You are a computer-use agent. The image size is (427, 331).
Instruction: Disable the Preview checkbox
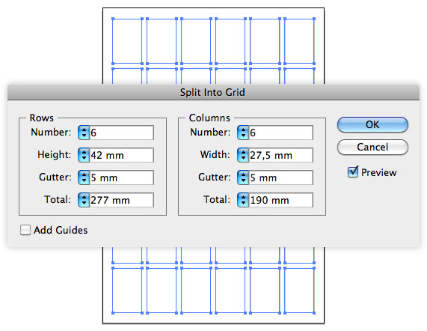353,172
